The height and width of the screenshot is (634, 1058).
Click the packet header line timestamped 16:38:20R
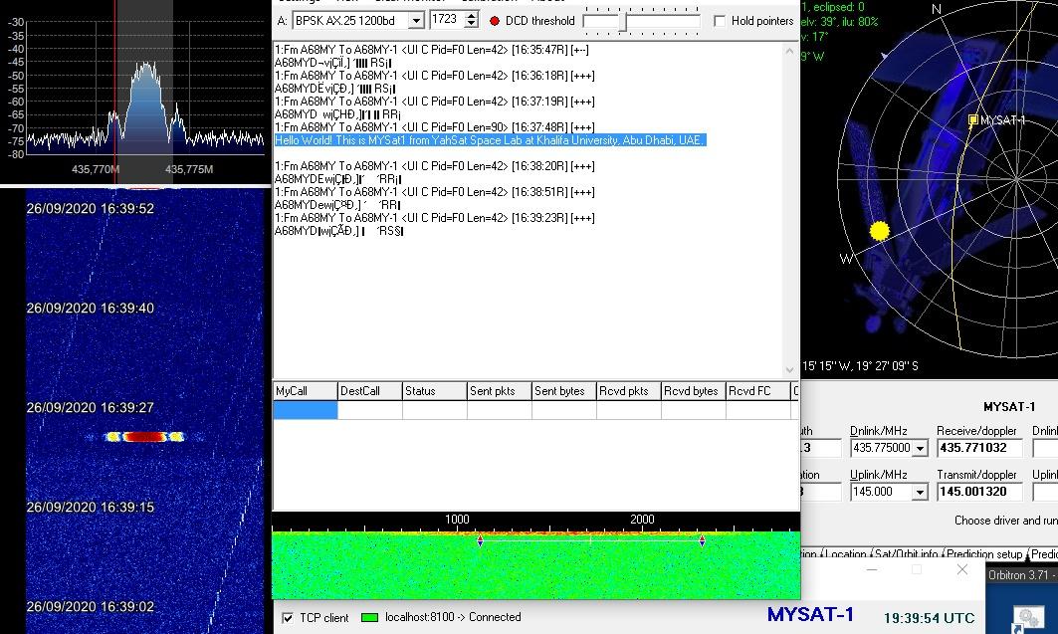(435, 166)
